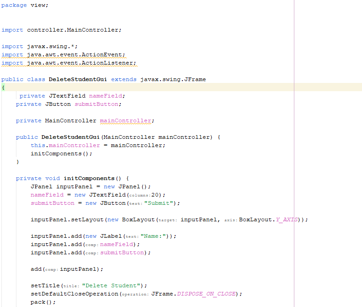Click the 'setTitle' method call
Image resolution: width=362 pixels, height=307 pixels.
click(x=45, y=286)
